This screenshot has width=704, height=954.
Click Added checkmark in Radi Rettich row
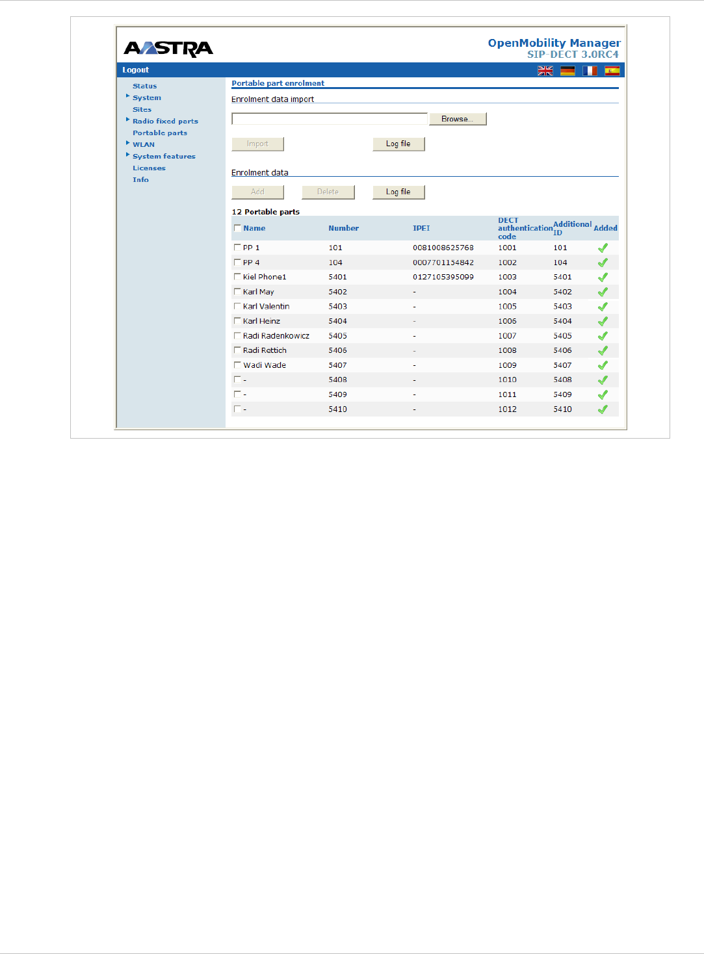coord(603,350)
